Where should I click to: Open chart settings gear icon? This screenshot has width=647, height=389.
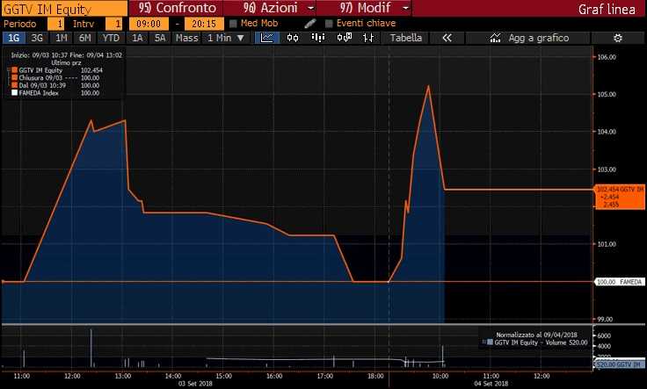pos(618,38)
